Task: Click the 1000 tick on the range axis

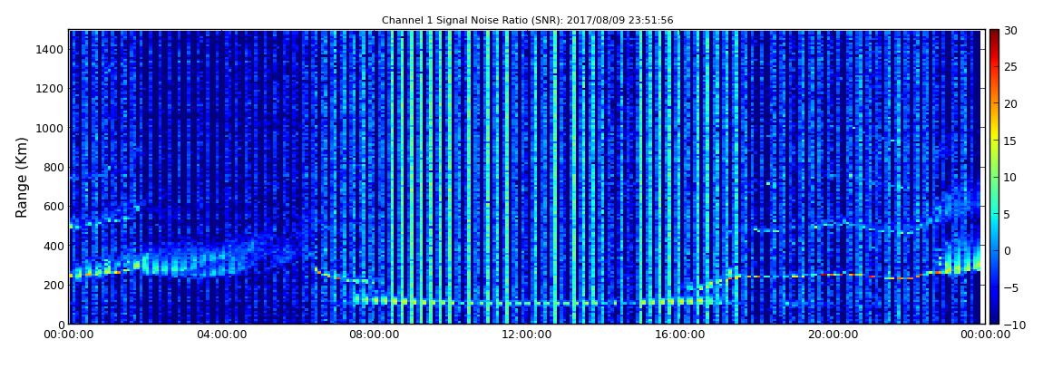Action: tap(50, 128)
